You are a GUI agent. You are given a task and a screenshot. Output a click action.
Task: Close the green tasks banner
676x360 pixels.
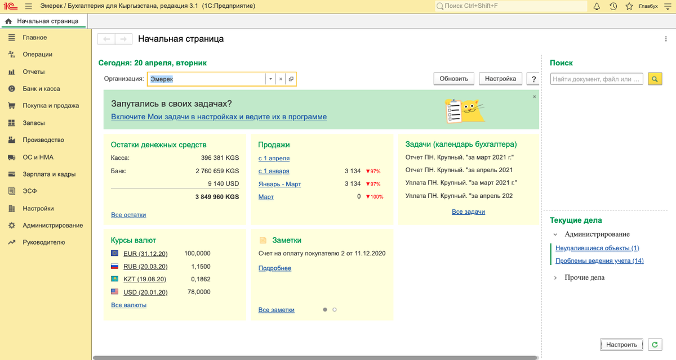535,97
